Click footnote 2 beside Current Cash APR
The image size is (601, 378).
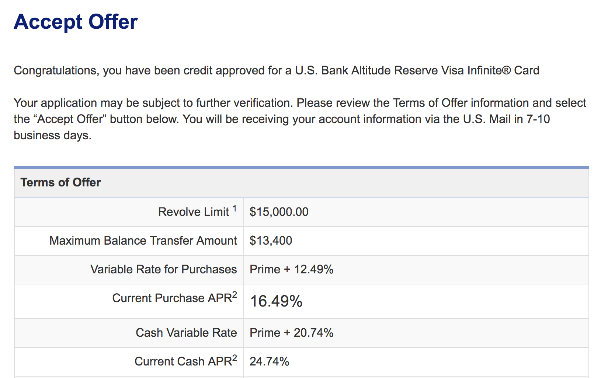235,358
